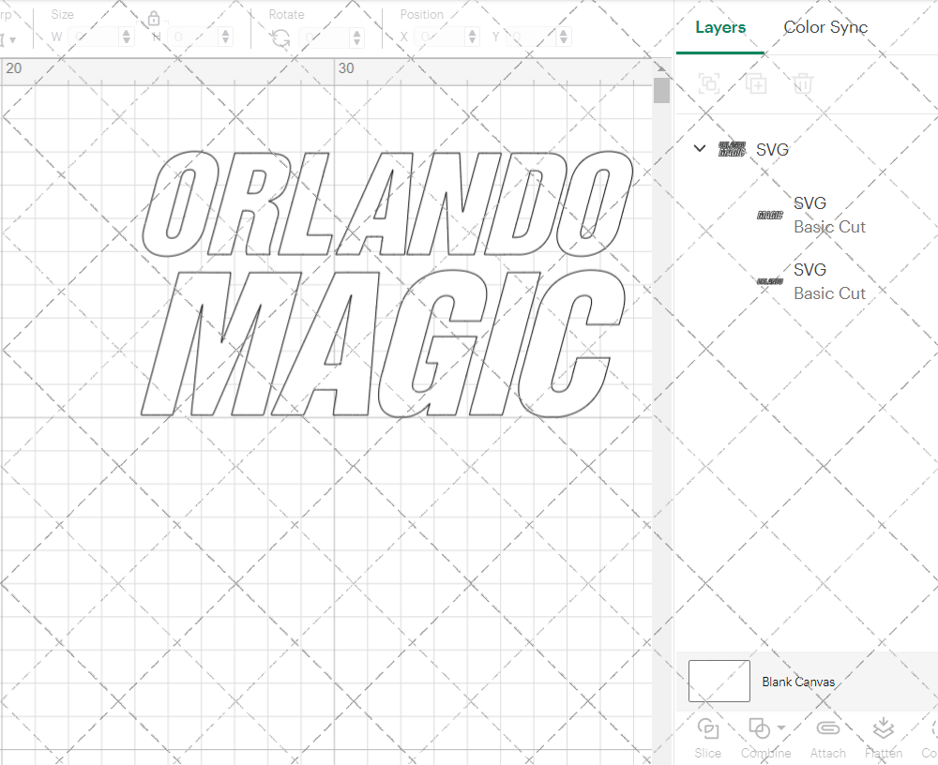Click the Width stepper arrows
The width and height of the screenshot is (938, 765).
[127, 37]
